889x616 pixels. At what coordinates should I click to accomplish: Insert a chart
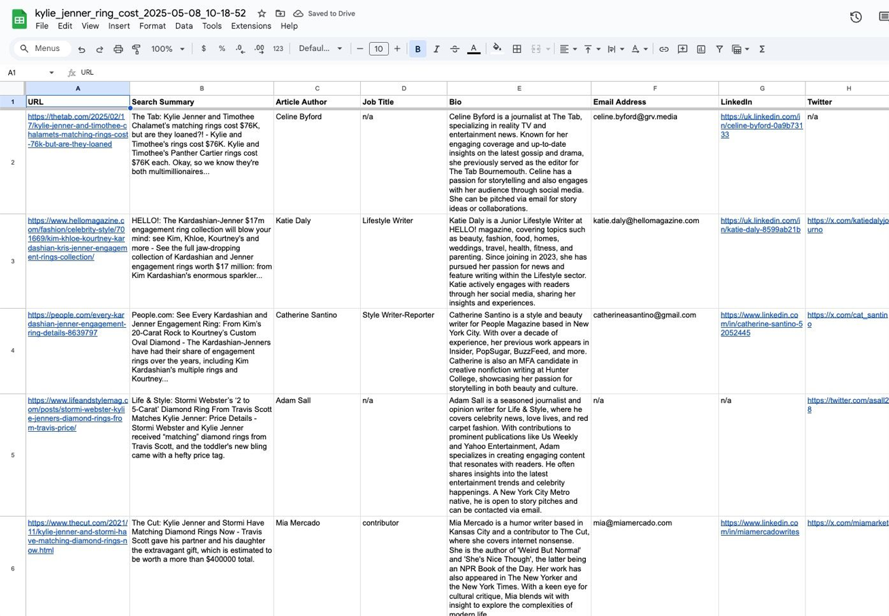tap(701, 49)
